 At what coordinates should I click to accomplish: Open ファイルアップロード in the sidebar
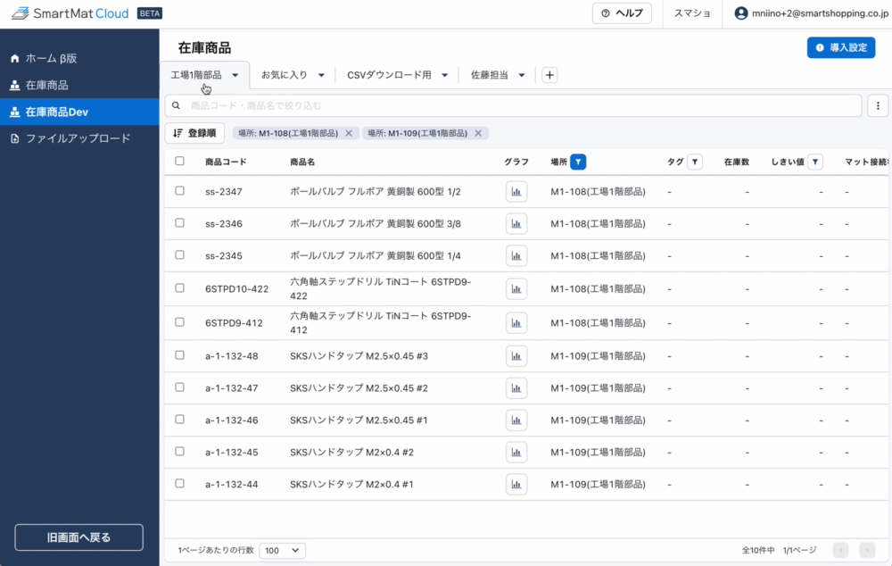79,138
